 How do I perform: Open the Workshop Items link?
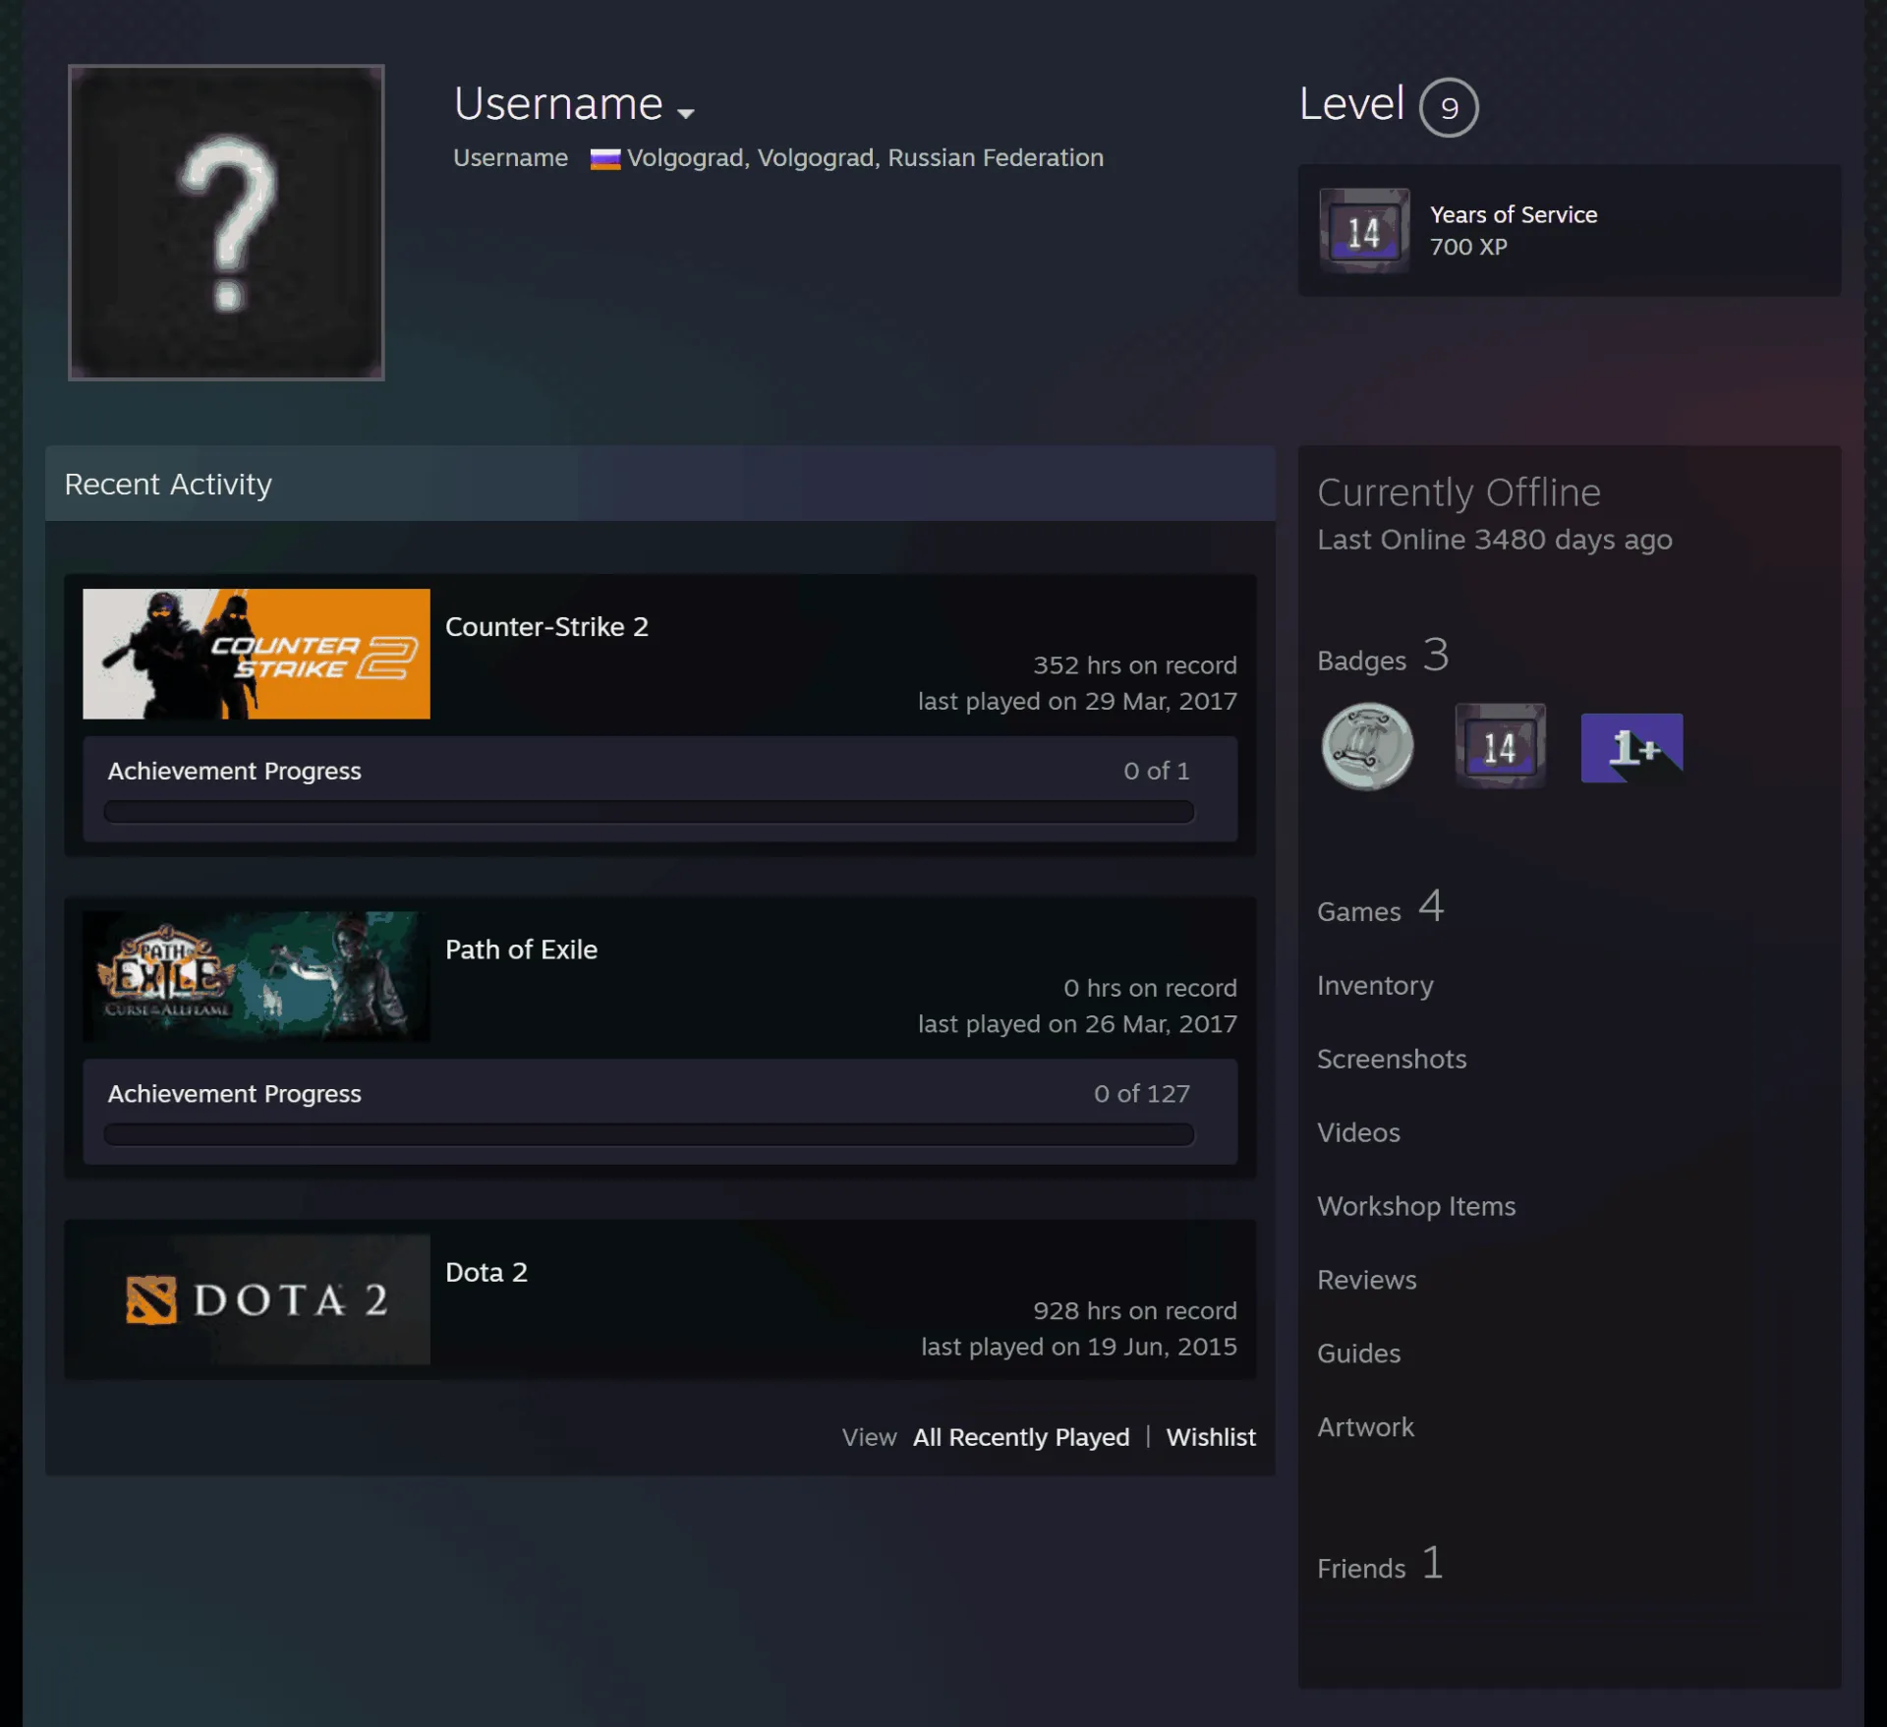[1416, 1206]
